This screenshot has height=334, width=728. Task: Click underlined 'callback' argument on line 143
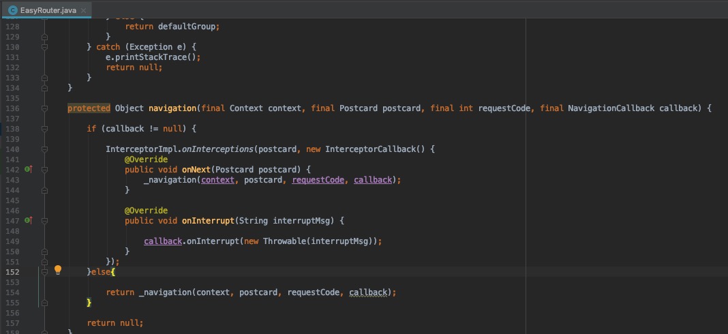point(373,180)
